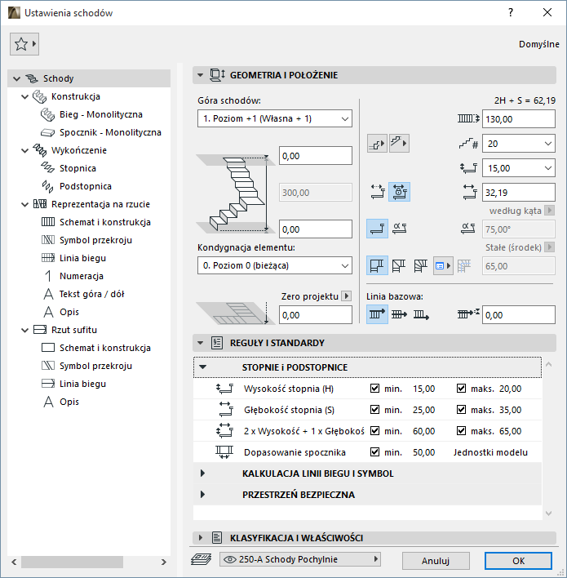
Task: Select Konstrukcja in the settings tree
Action: click(x=76, y=96)
